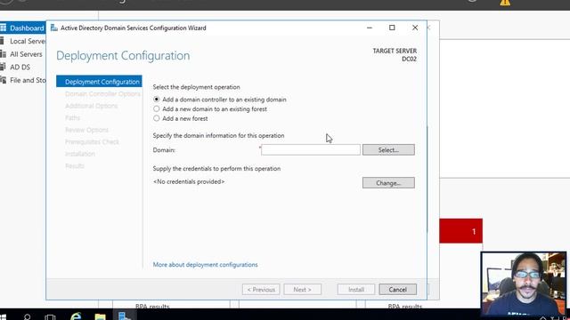Click the wizard title bar AD DS icon

click(x=54, y=28)
